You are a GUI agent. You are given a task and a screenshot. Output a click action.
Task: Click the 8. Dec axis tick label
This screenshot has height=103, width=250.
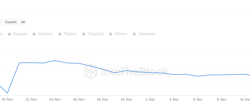pos(221,100)
